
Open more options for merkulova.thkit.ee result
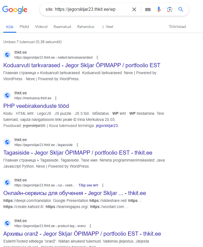(x=56, y=98)
